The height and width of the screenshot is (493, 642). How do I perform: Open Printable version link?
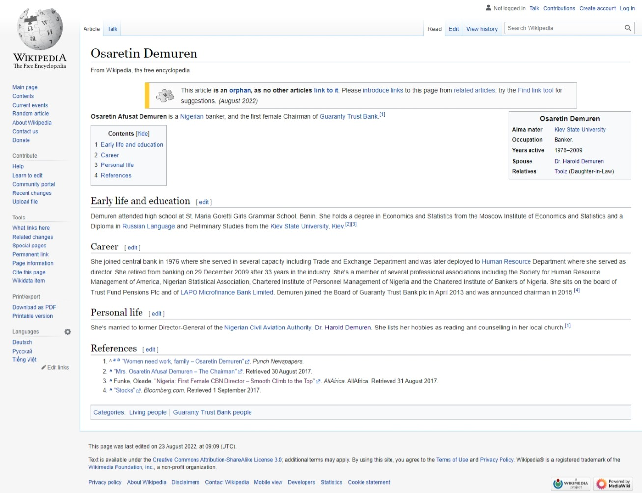point(32,316)
